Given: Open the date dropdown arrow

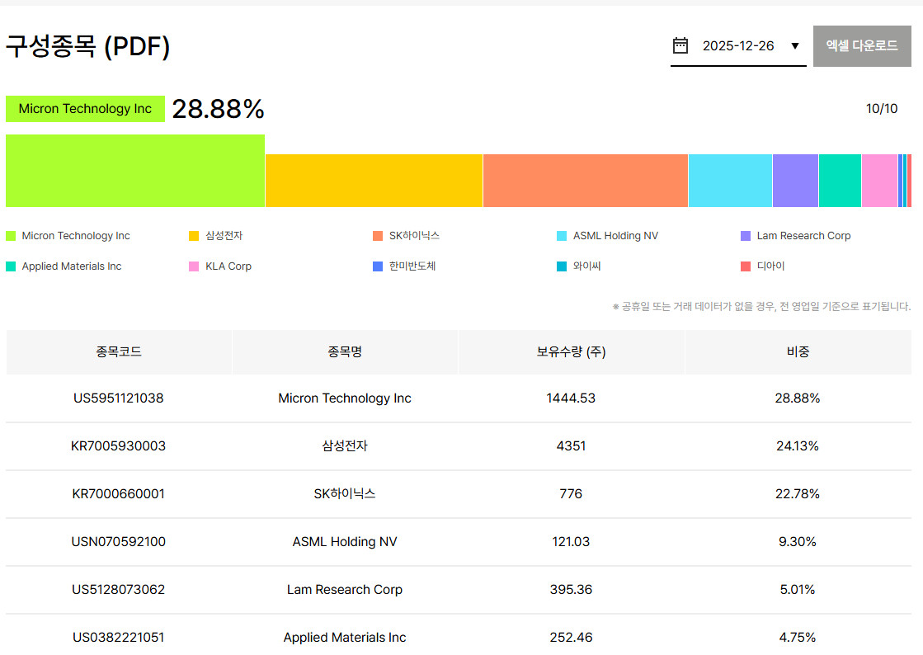Looking at the screenshot, I should pos(795,46).
